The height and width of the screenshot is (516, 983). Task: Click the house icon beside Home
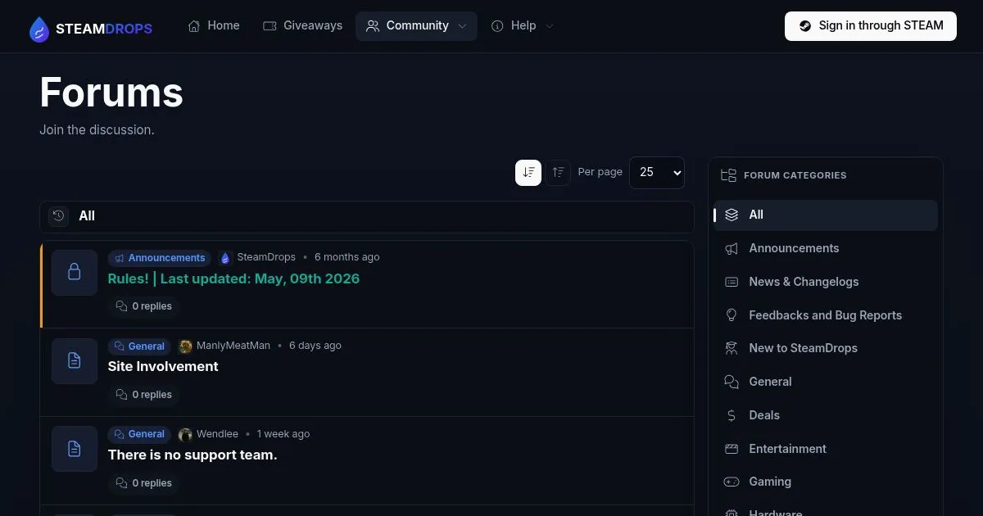pos(194,26)
